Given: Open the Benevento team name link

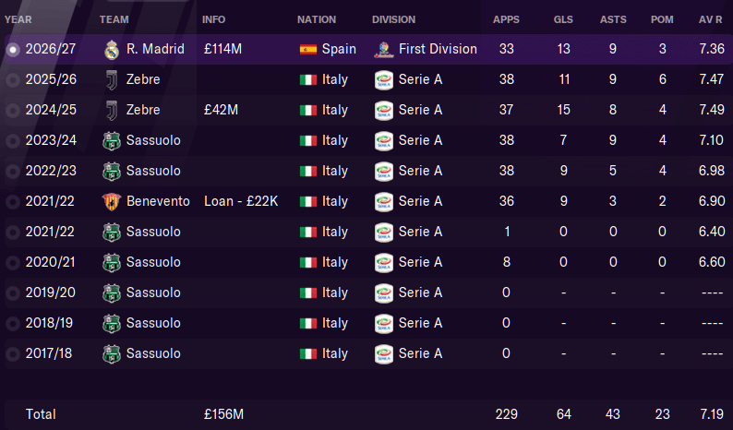Looking at the screenshot, I should [x=158, y=201].
